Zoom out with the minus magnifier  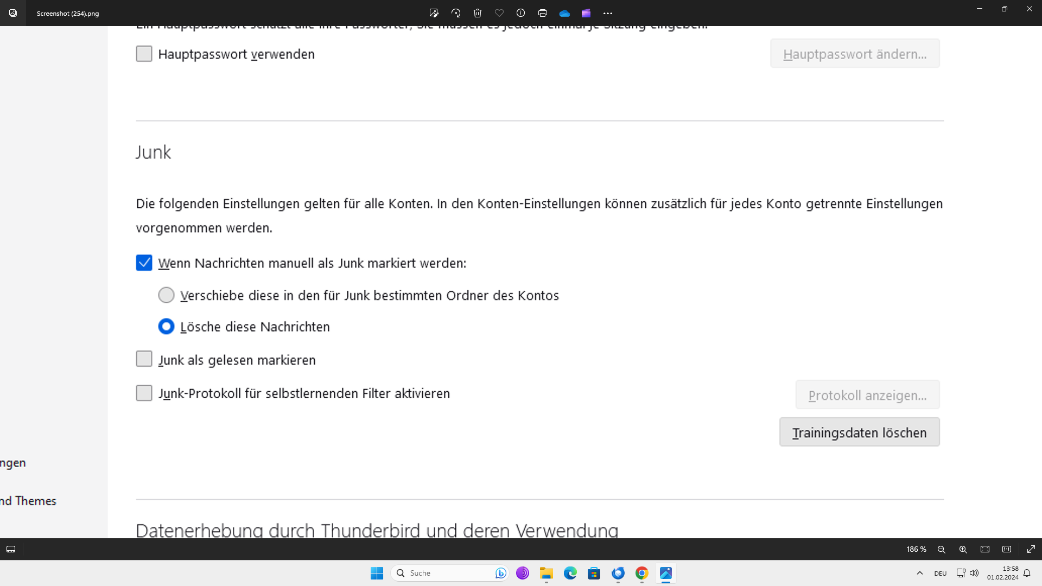point(942,549)
